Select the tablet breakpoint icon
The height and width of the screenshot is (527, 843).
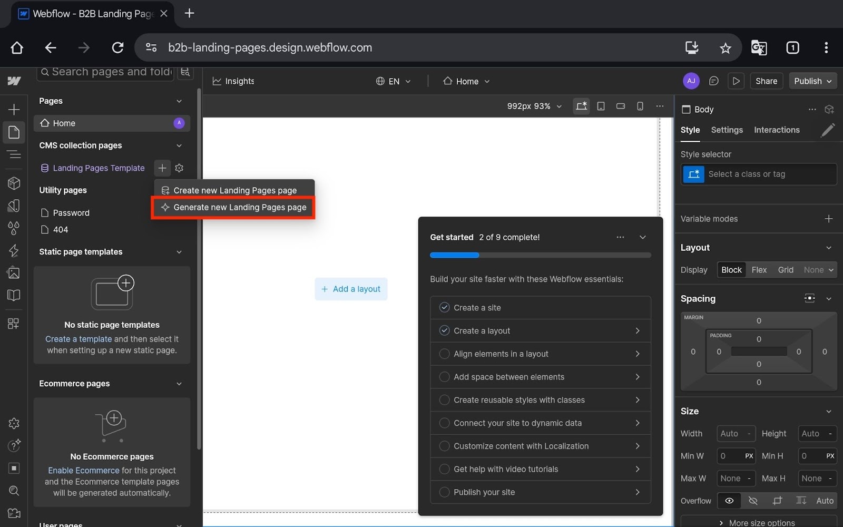[601, 106]
